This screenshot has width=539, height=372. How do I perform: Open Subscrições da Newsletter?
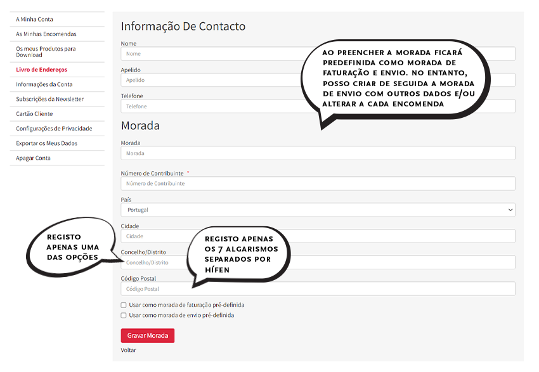coord(49,99)
